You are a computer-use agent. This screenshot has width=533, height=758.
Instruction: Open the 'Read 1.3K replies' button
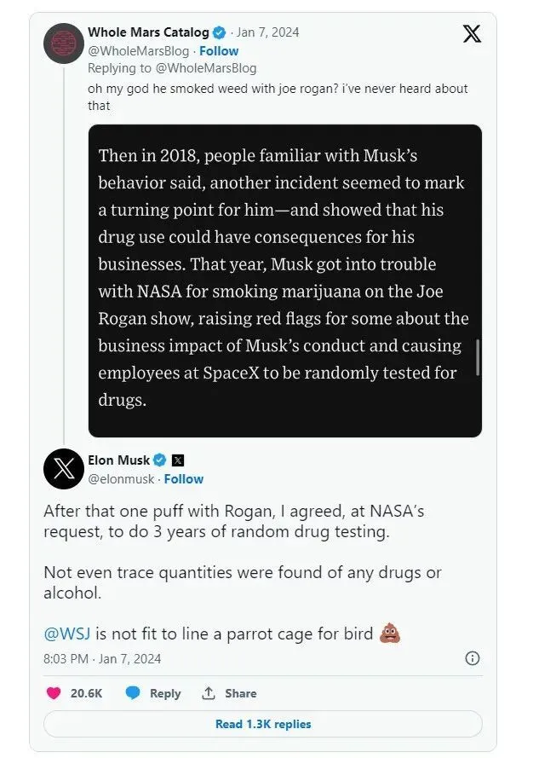(263, 724)
